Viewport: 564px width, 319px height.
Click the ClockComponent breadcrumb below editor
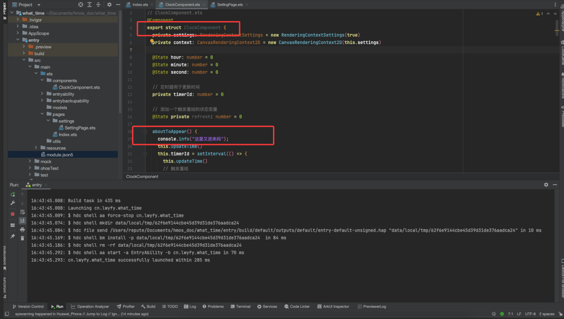click(142, 176)
